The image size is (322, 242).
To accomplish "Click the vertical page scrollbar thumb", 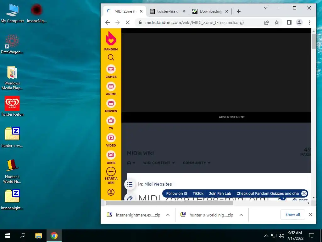I will (314, 41).
